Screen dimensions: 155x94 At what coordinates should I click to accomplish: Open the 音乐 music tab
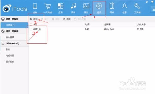pyautogui.click(x=73, y=8)
